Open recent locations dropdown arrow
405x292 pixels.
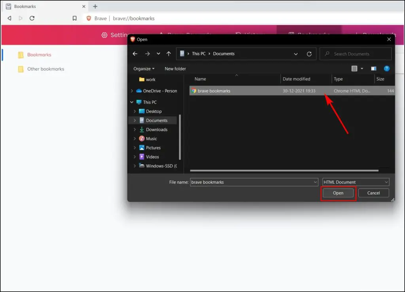click(x=158, y=54)
